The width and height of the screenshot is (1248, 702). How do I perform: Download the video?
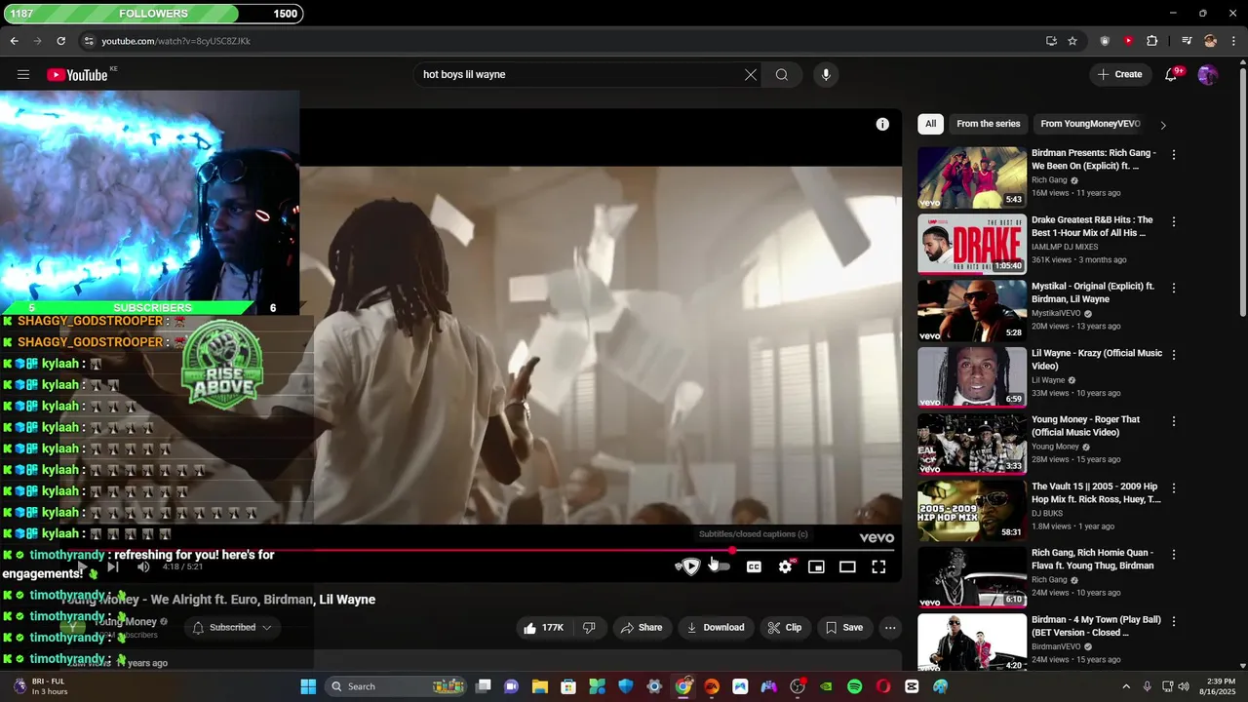tap(716, 628)
